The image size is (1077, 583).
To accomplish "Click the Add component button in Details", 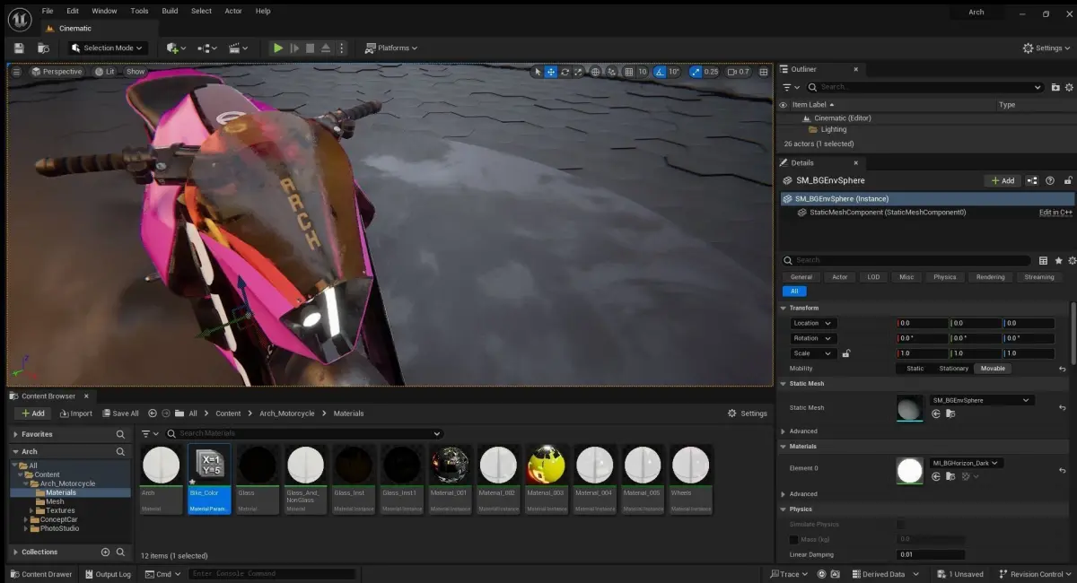I will click(x=1003, y=180).
